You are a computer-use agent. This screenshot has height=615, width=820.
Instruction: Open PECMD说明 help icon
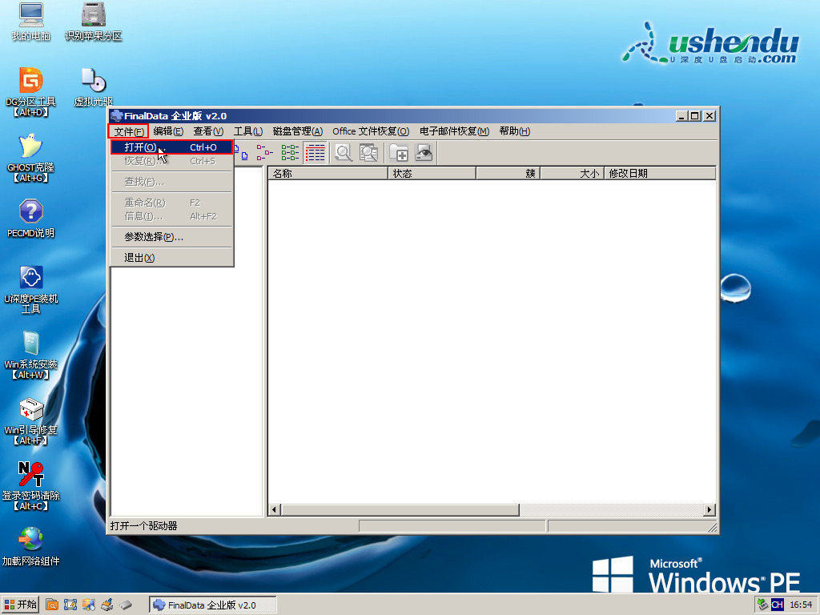31,219
